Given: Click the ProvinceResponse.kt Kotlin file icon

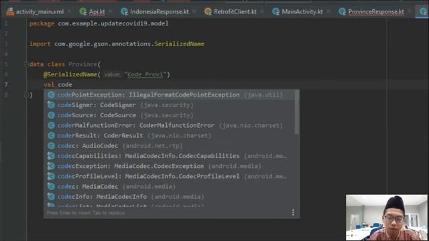Looking at the screenshot, I should (343, 11).
